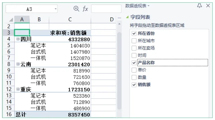215x120 pixels.
Task: Select the grand total cell 8357450
Action: click(70, 114)
